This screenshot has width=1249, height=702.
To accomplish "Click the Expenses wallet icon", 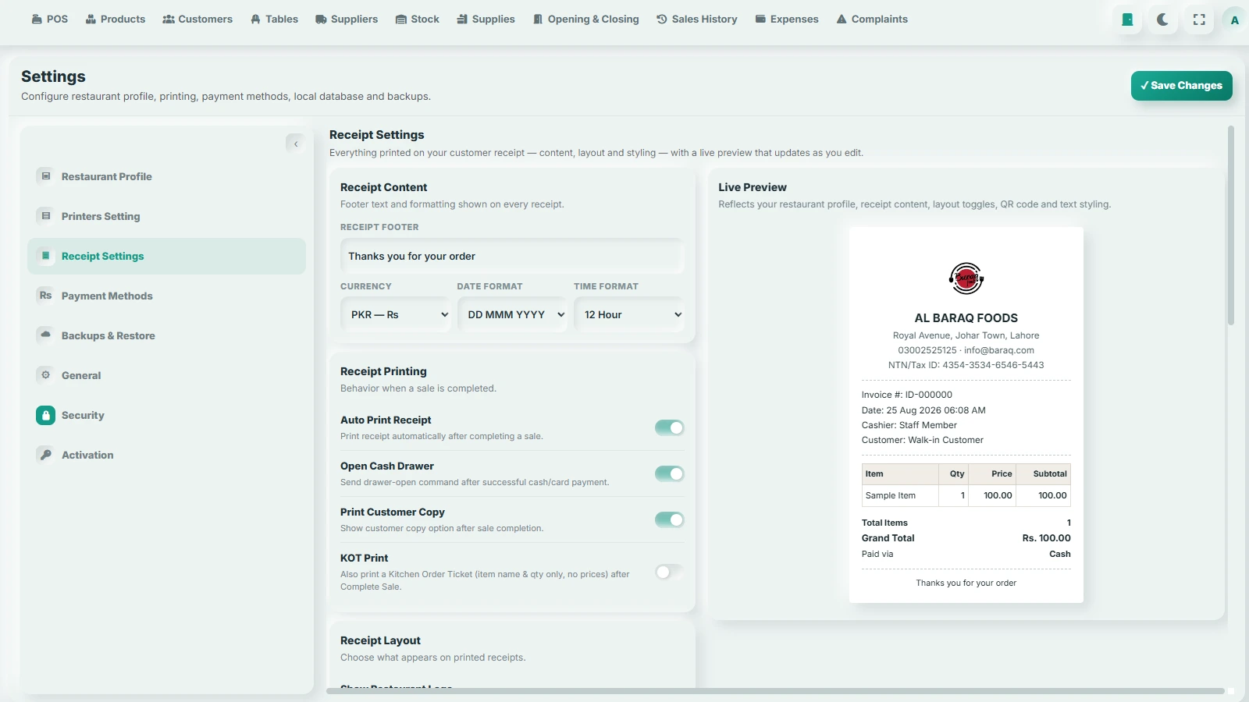I will 760,19.
